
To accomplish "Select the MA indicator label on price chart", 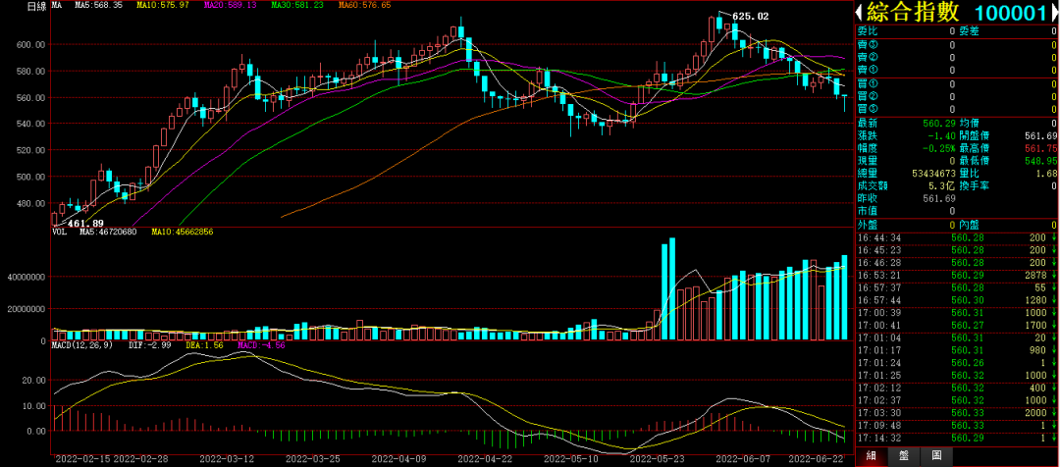I will (x=57, y=6).
